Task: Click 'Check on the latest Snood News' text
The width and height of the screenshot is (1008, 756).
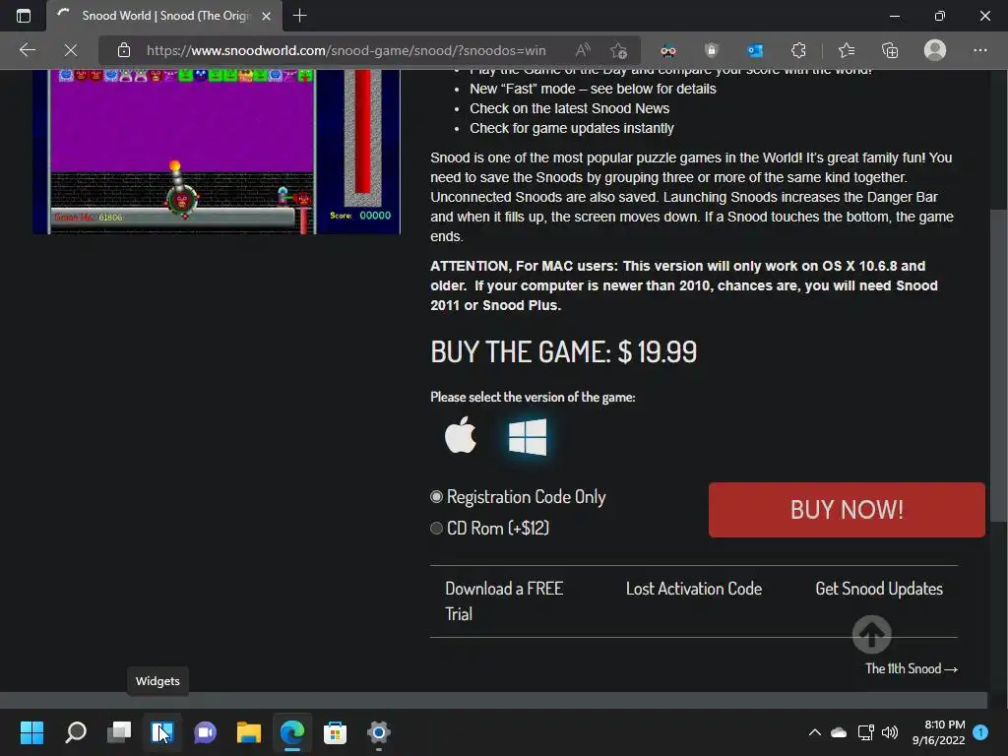Action: point(569,108)
